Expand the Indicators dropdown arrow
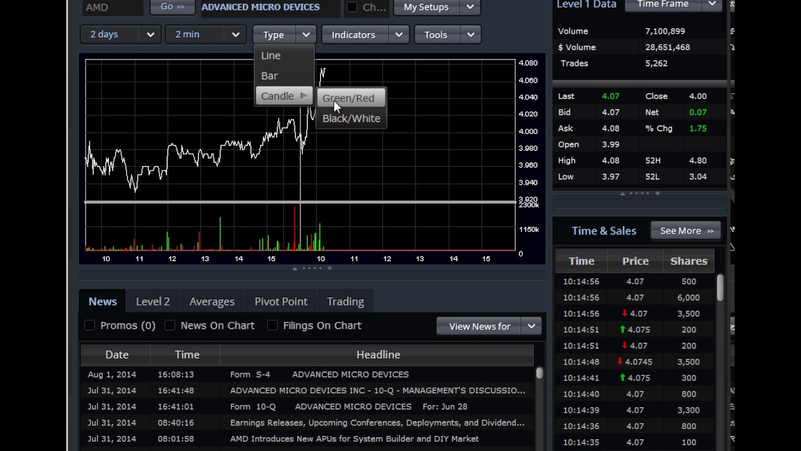 click(399, 35)
